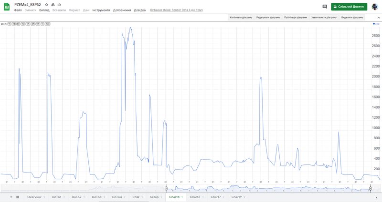Switch to the Overview sheet tab

click(x=34, y=197)
